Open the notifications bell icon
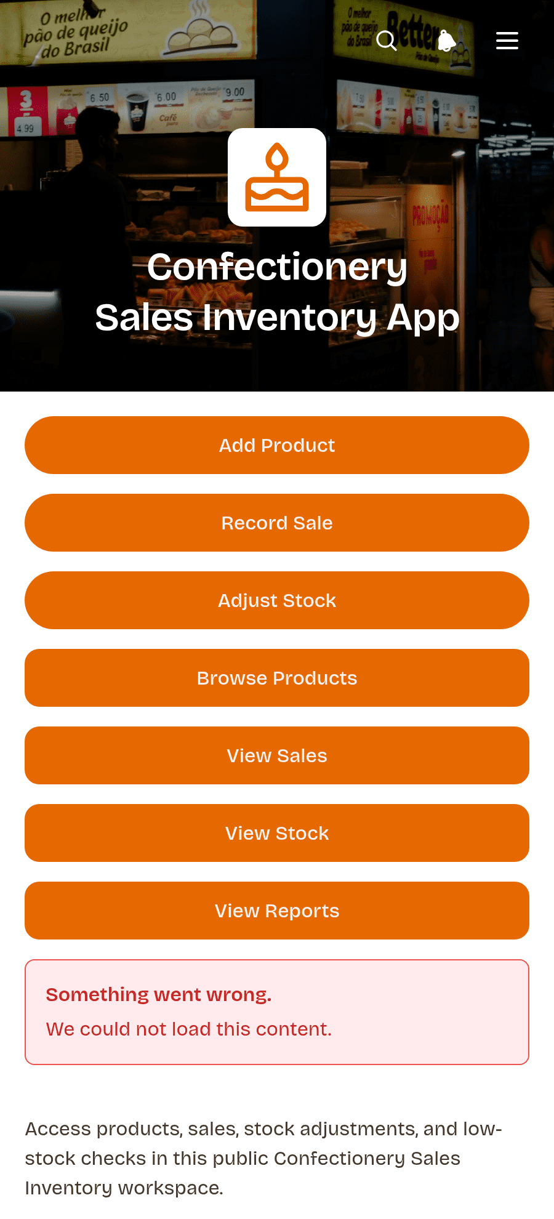This screenshot has width=554, height=1219. [x=447, y=41]
